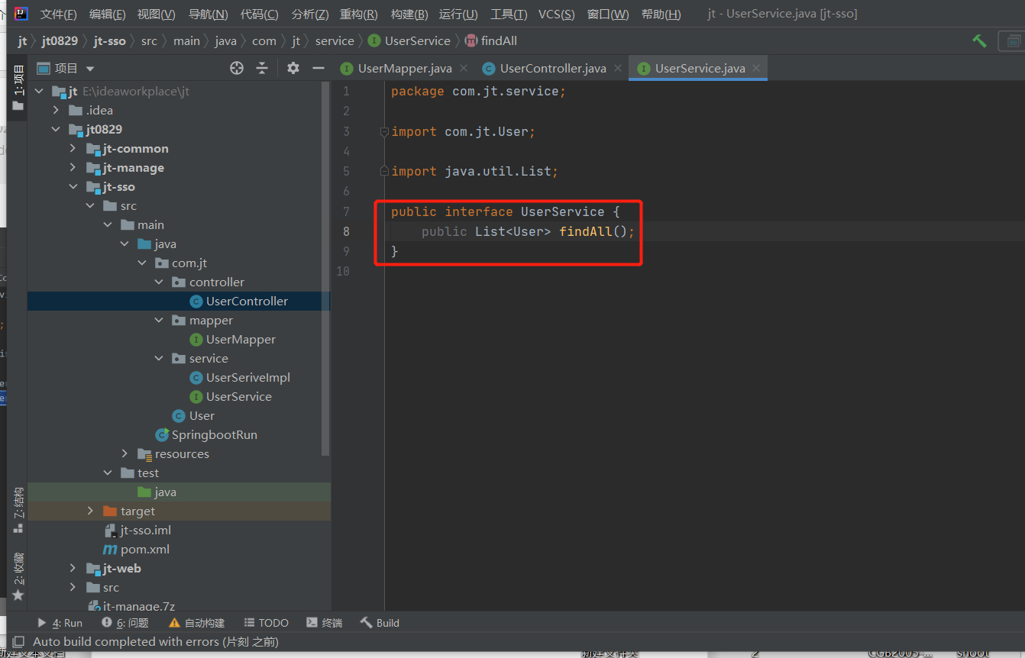Open the VCS(S) menu
The width and height of the screenshot is (1025, 658).
(x=556, y=15)
